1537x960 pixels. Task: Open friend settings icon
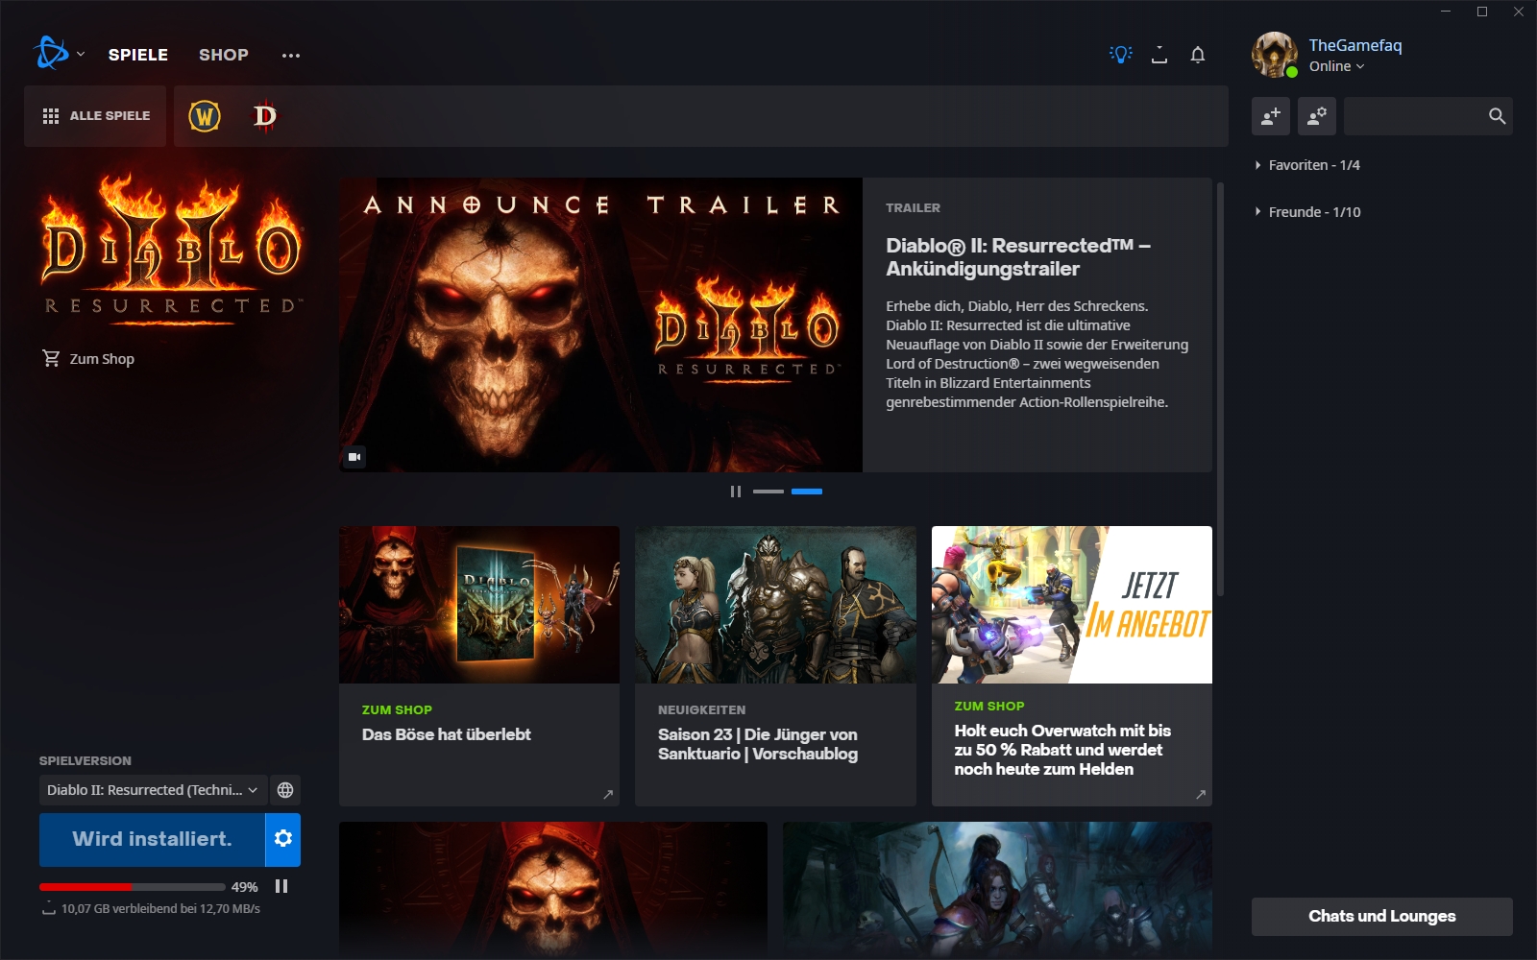(1317, 116)
